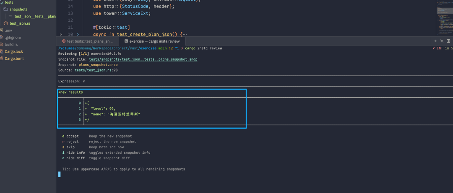Click 'i hide info' in the terminal
Image resolution: width=453 pixels, height=193 pixels.
[73, 152]
